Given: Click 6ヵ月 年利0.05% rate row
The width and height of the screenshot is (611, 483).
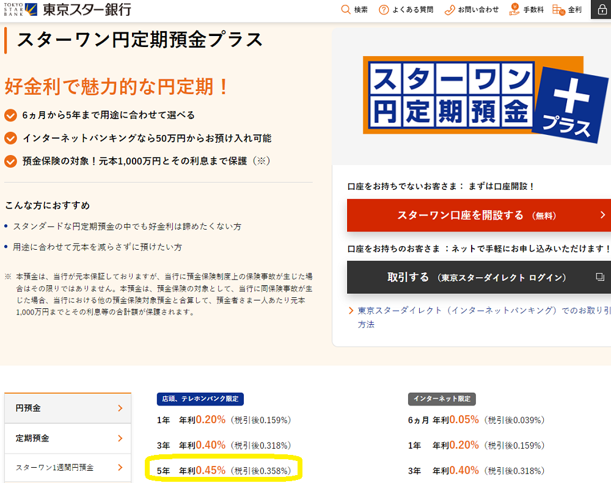Looking at the screenshot, I should tap(476, 420).
